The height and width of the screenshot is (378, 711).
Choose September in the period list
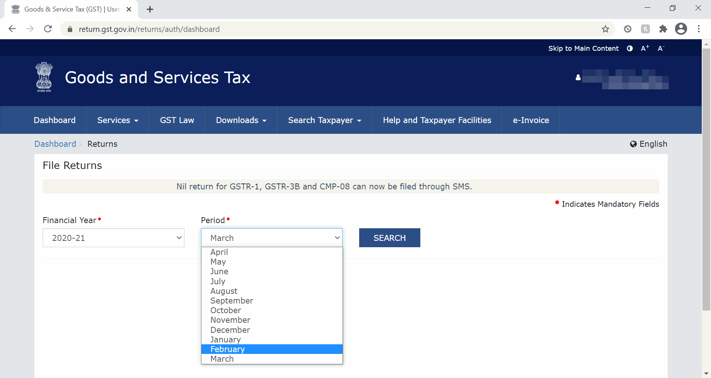coord(272,301)
